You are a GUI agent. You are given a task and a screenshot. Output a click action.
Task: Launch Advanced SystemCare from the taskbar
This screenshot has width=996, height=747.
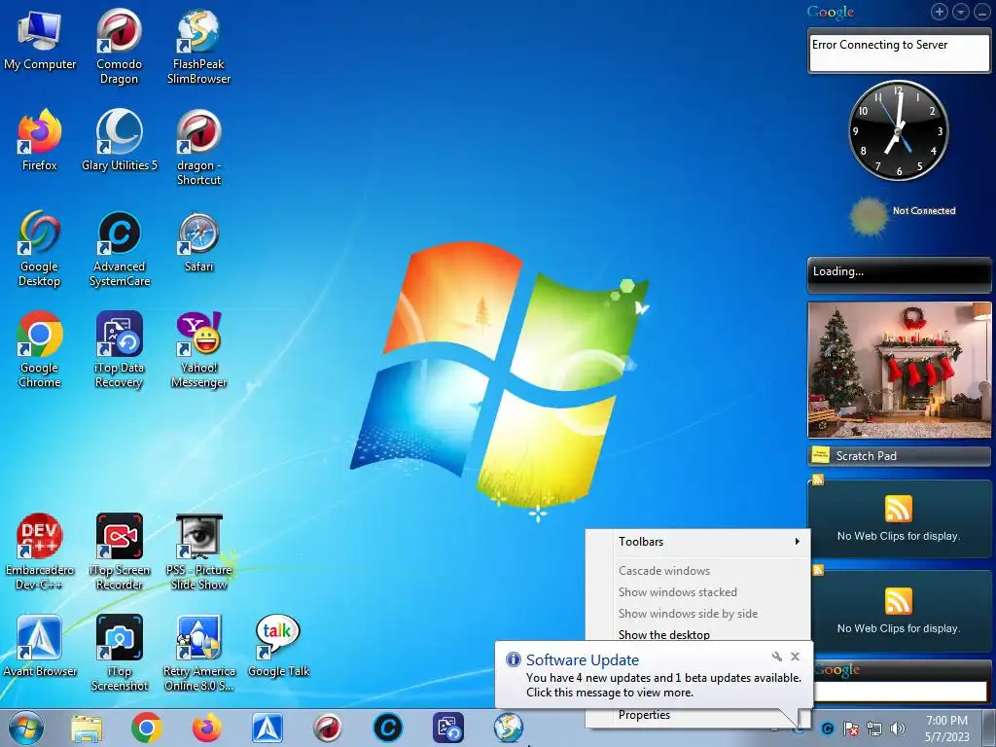point(388,728)
